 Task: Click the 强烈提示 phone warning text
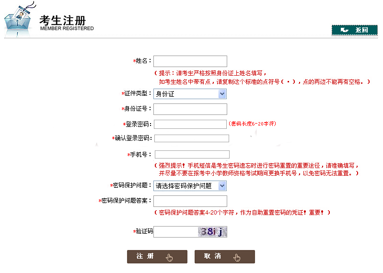256,170
